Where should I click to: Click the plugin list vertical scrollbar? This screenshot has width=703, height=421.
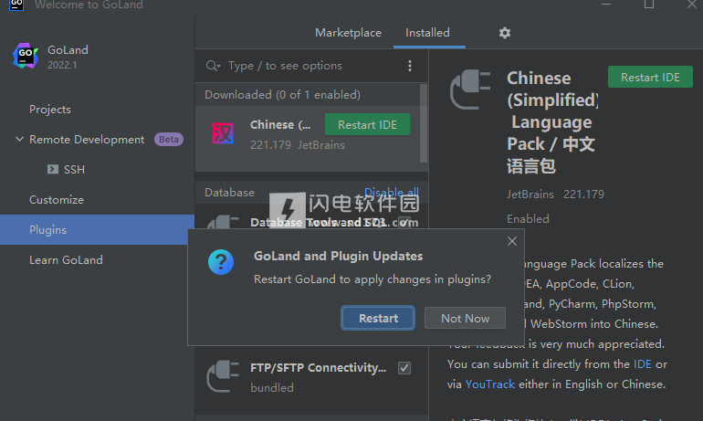(x=424, y=123)
